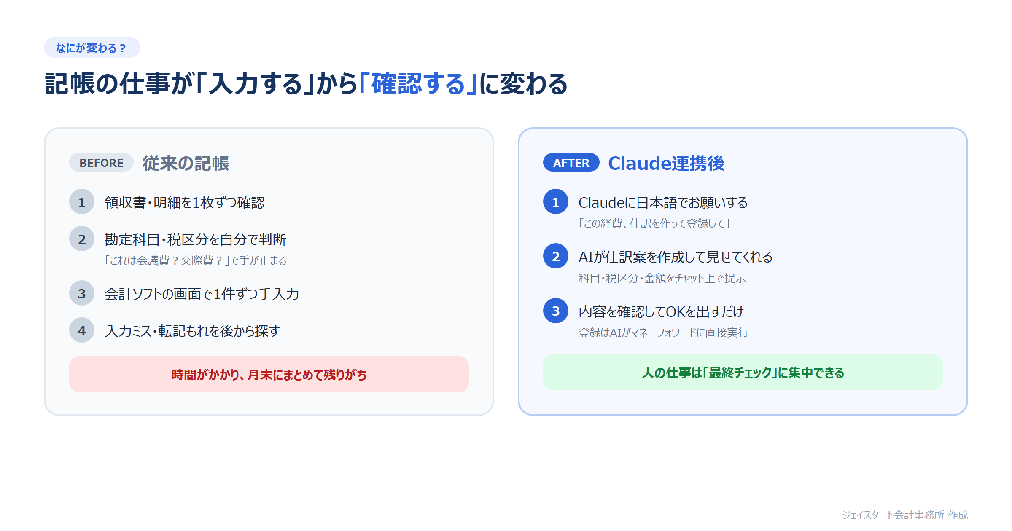Click note 「これは会議費？交際費？」で手が止まる
Viewport: 1012px width, 531px height.
click(x=196, y=260)
